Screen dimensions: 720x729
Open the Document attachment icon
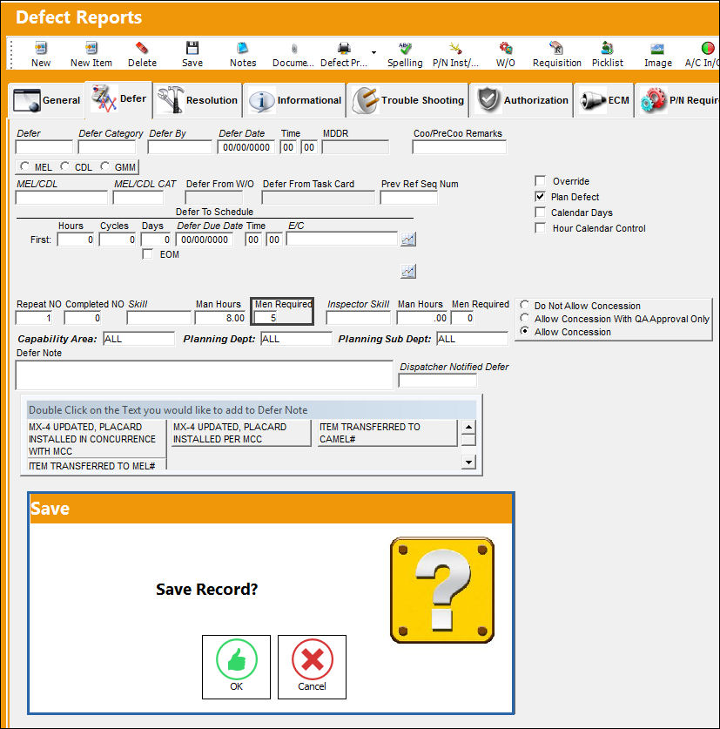[293, 49]
